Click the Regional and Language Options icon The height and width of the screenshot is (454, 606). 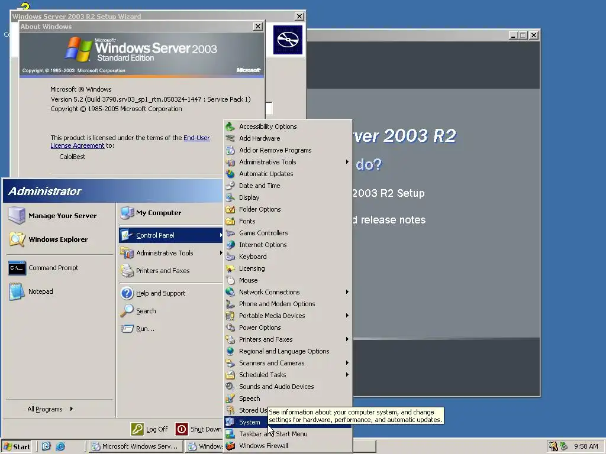230,351
